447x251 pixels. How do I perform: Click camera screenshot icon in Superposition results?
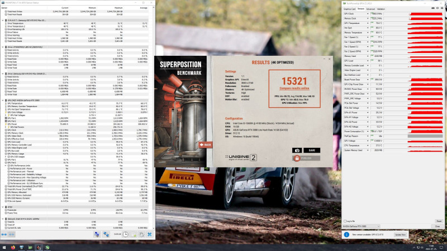tap(297, 150)
